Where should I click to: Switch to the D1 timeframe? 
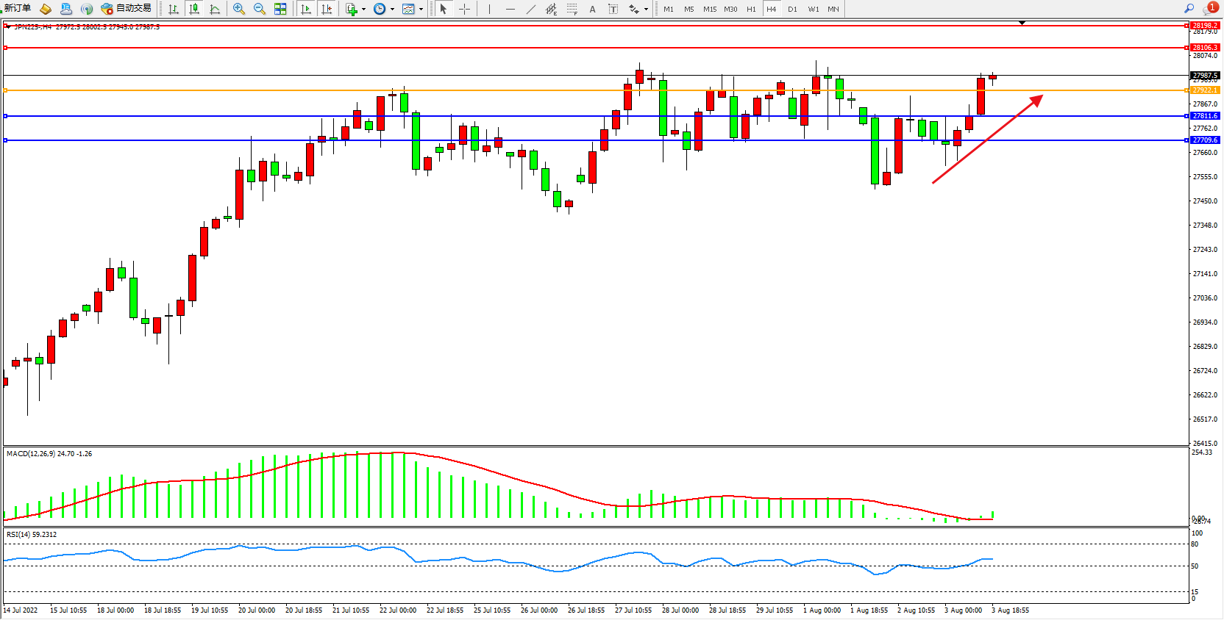point(792,9)
